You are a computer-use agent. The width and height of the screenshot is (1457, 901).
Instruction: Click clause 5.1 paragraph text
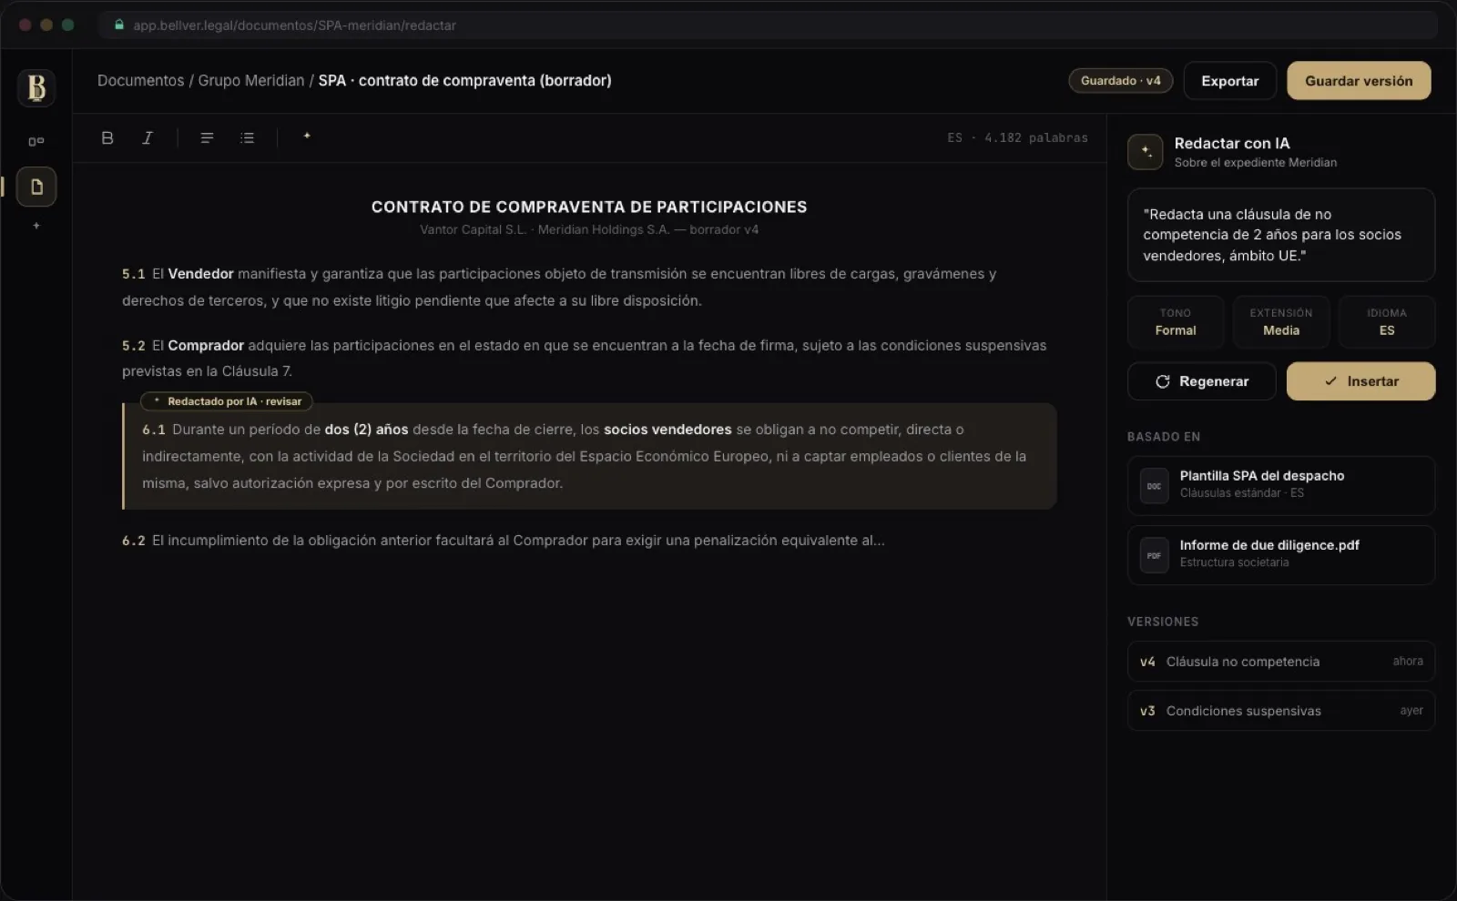[x=559, y=287]
